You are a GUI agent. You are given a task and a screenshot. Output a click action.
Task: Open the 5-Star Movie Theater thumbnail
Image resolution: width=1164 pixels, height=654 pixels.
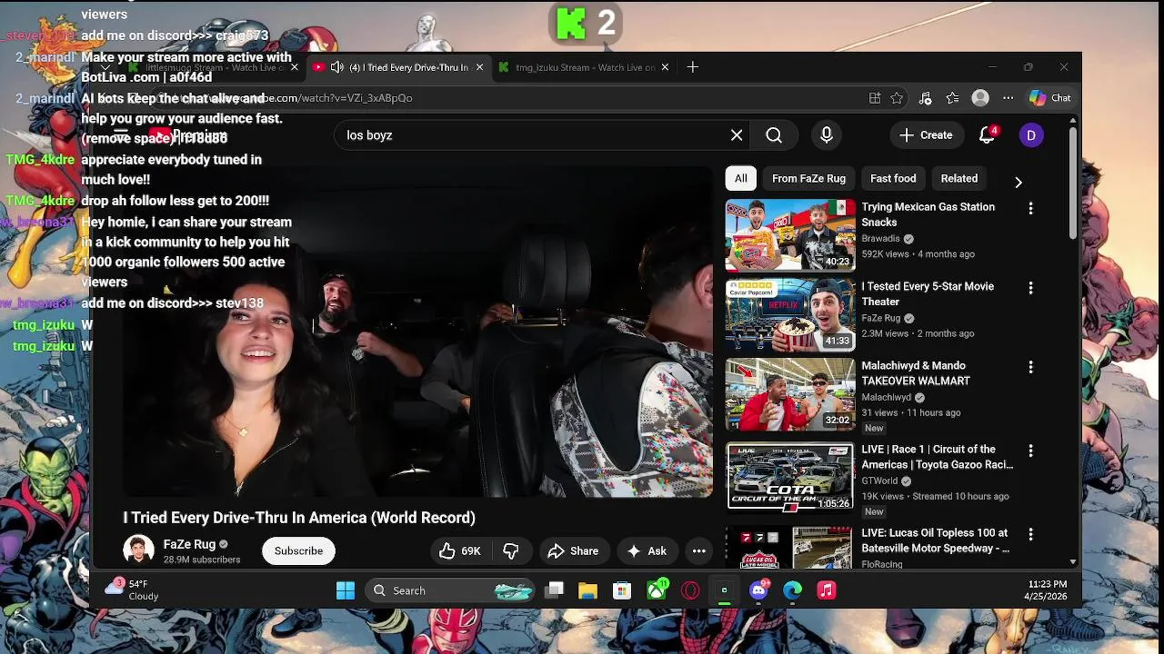coord(790,315)
